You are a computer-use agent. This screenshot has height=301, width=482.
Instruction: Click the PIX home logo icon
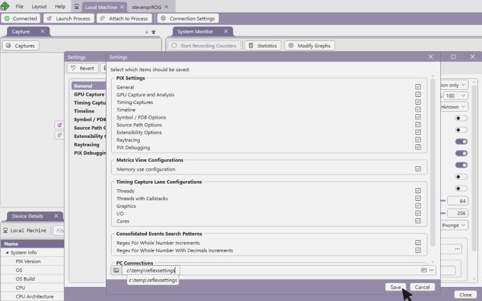5,6
